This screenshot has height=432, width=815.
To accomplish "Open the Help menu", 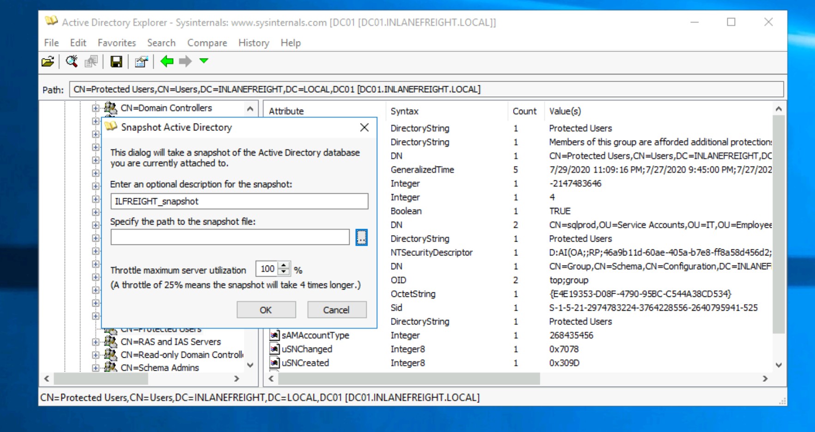I will (x=290, y=43).
